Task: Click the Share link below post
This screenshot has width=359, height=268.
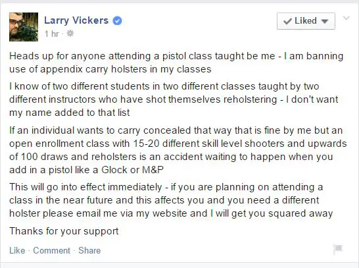Action: [89, 250]
